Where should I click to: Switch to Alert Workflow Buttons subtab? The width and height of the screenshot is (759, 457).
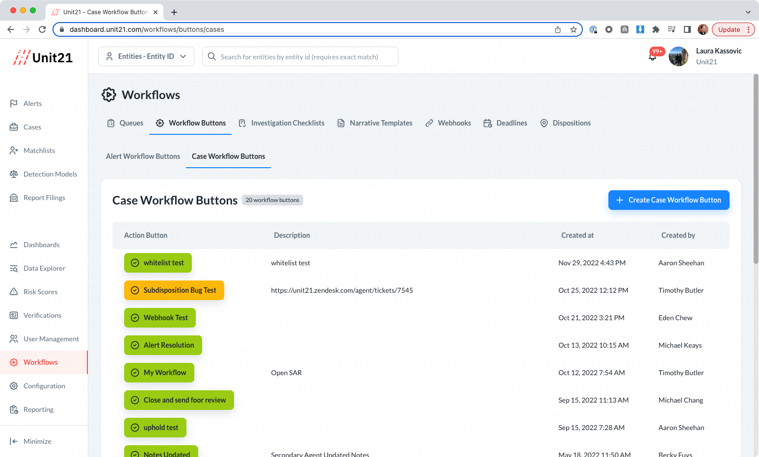pyautogui.click(x=143, y=156)
